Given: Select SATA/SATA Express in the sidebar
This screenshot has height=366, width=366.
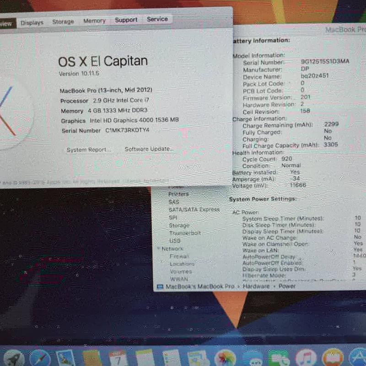Looking at the screenshot, I should (194, 210).
